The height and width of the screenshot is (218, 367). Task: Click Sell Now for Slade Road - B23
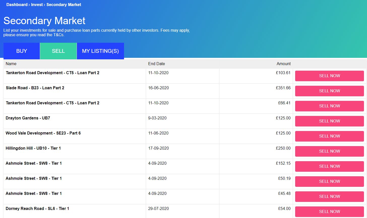point(329,91)
